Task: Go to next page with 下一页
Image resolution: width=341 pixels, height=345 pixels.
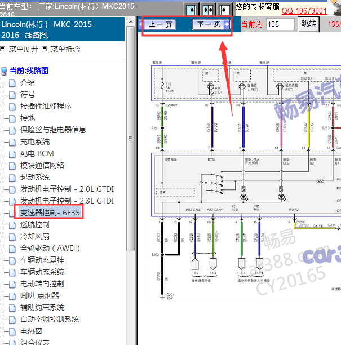Action: (x=211, y=24)
